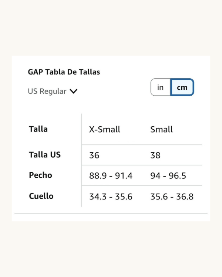This screenshot has height=277, width=222.
Task: Click neck measurement 35.6 - 36.8
Action: (x=172, y=196)
